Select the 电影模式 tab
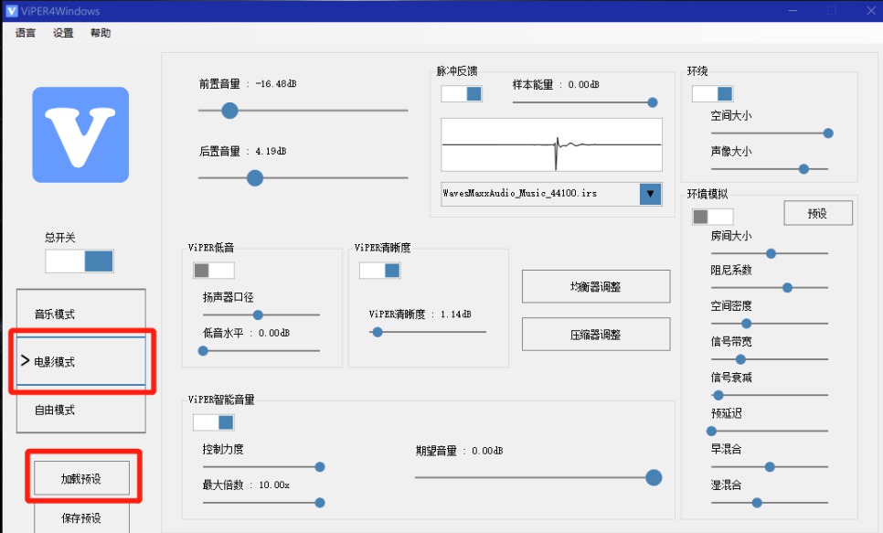This screenshot has height=533, width=883. click(x=81, y=362)
